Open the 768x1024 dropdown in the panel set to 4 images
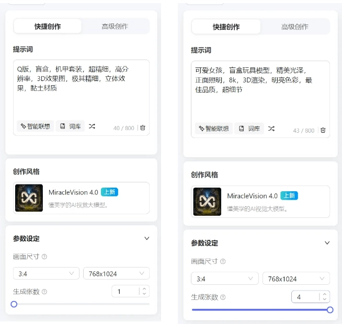This screenshot has width=342, height=324. (296, 279)
